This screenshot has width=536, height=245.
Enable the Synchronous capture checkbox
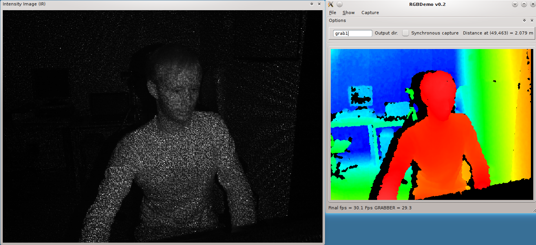coord(406,33)
